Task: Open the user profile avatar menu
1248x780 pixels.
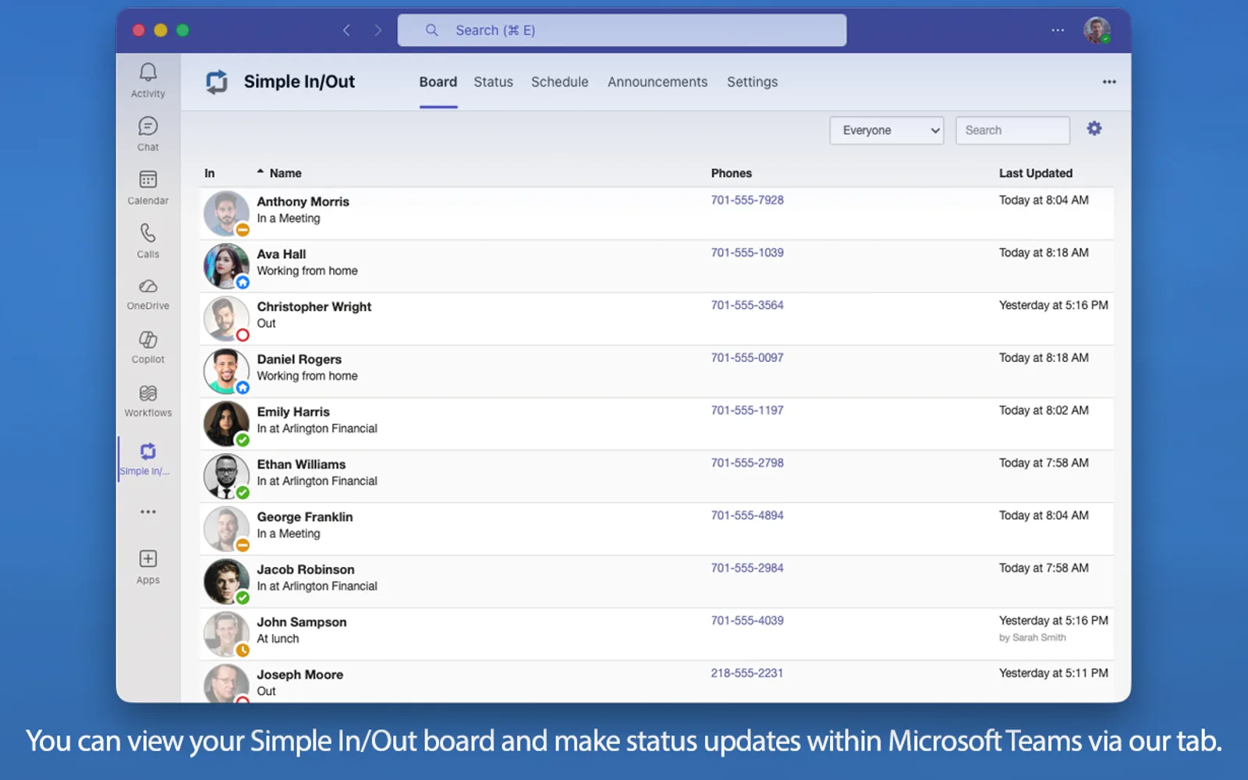Action: (1097, 30)
